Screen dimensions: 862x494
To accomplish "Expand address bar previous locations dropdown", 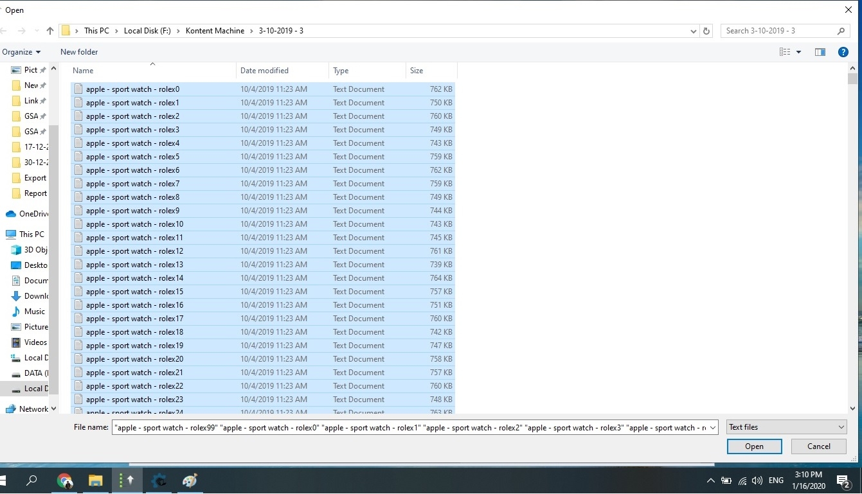I will (693, 31).
